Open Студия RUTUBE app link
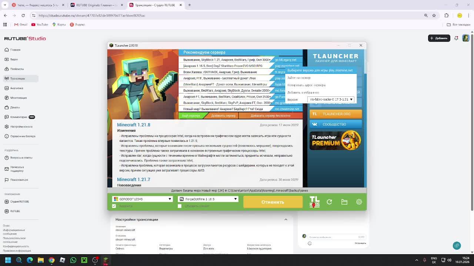Image resolution: width=474 pixels, height=266 pixels. tap(19, 201)
